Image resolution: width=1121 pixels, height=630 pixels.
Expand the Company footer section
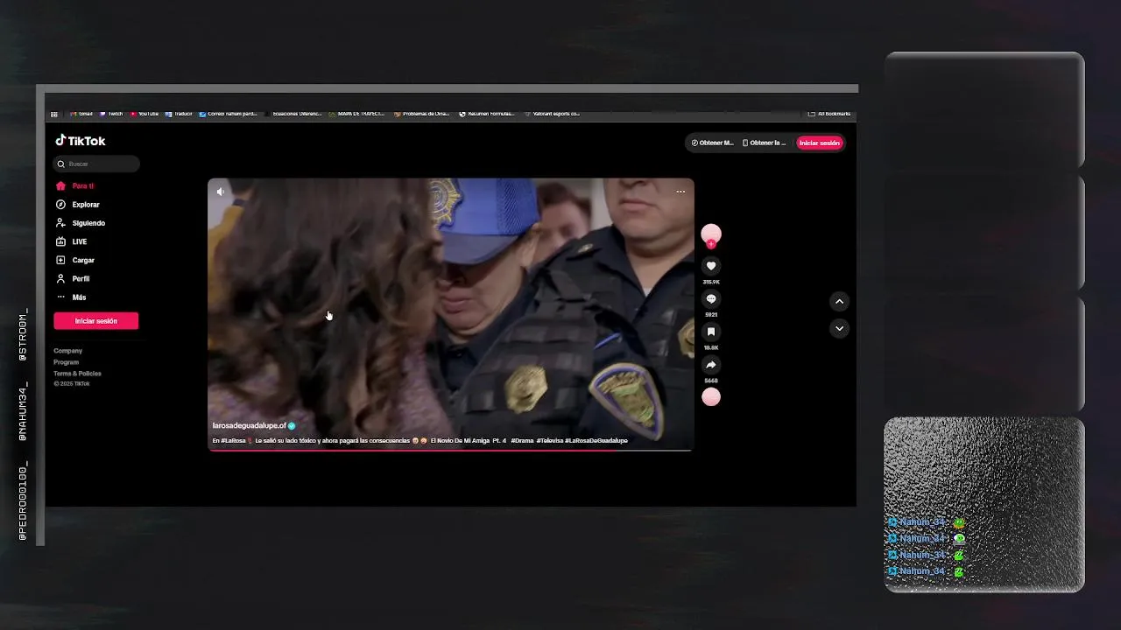[x=67, y=351]
